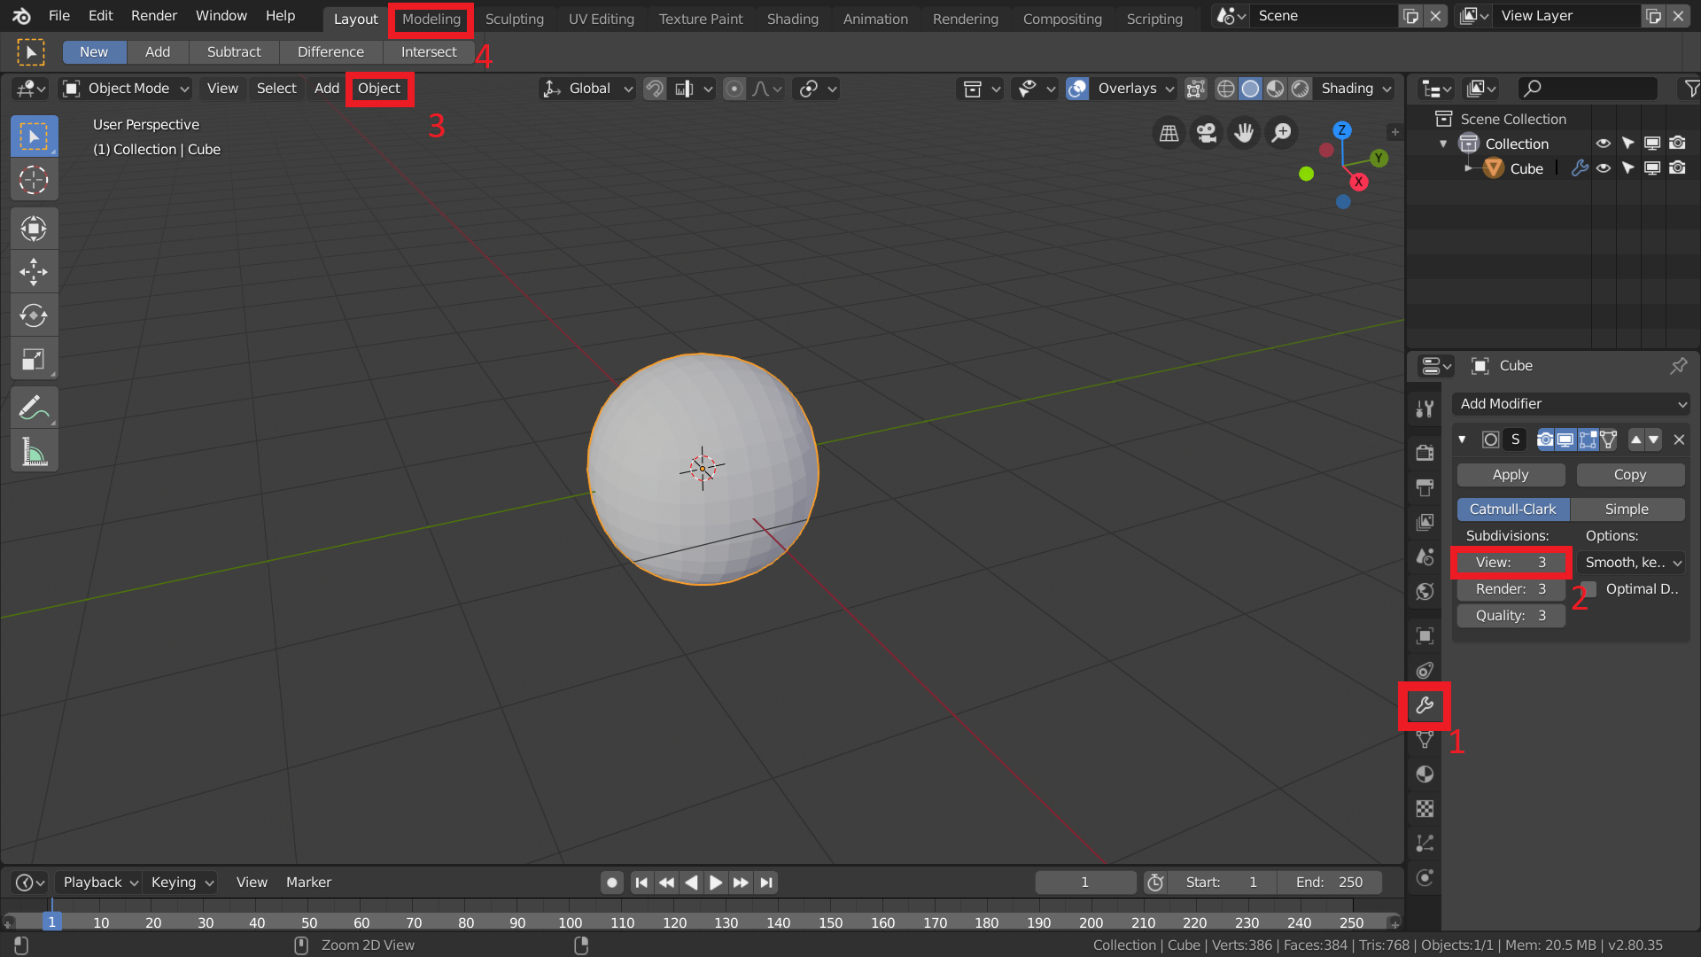The width and height of the screenshot is (1701, 957).
Task: Activate the Rotate tool
Action: point(34,315)
